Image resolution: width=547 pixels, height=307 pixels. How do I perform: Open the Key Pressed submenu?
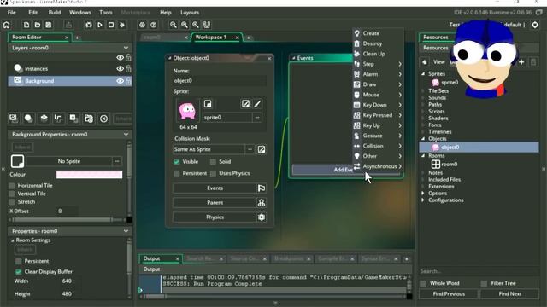coord(378,115)
